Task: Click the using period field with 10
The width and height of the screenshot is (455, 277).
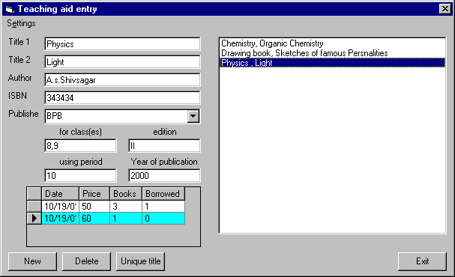Action: [x=80, y=176]
